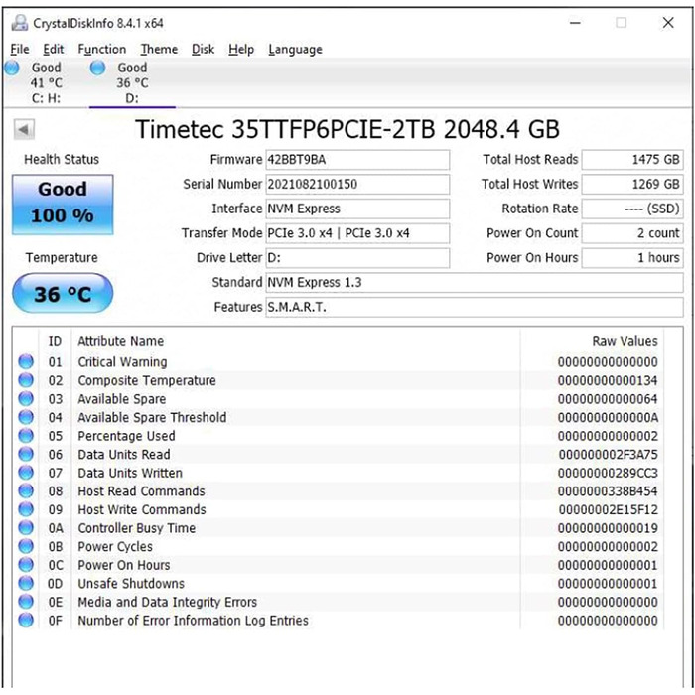
Task: Select the Data Units Written attribute name
Action: 130,473
